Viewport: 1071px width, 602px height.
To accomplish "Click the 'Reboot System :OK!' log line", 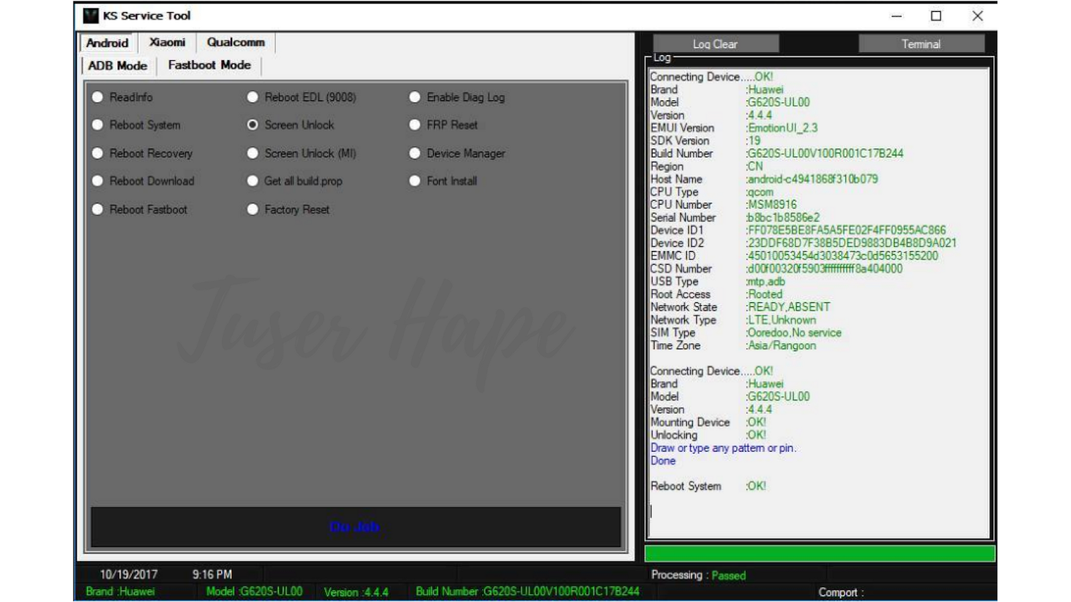I will pyautogui.click(x=708, y=486).
